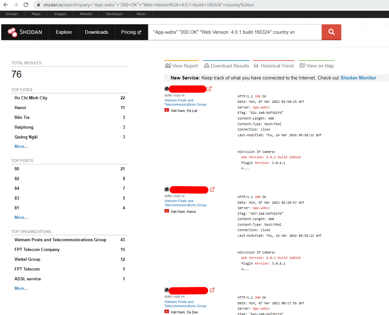
Task: Click Vietnam flag beside Sa Dec
Action: [x=167, y=312]
